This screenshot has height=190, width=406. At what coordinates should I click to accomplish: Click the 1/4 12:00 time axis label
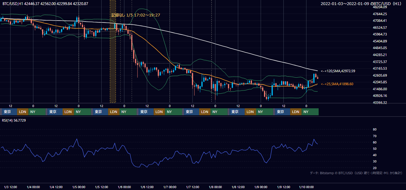pyautogui.click(x=56, y=187)
